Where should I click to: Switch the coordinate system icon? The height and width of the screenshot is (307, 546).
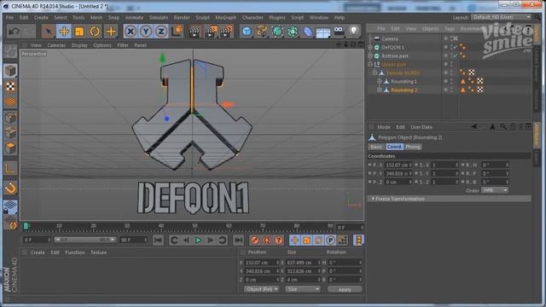pyautogui.click(x=177, y=31)
